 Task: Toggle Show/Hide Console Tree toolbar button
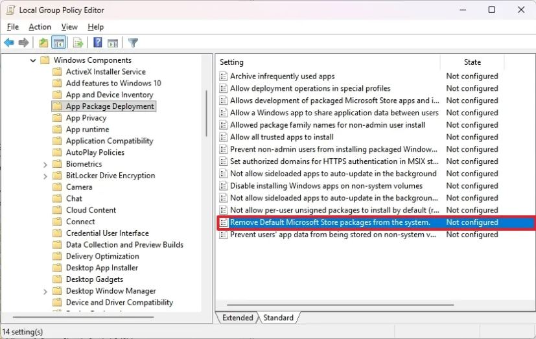click(x=59, y=43)
